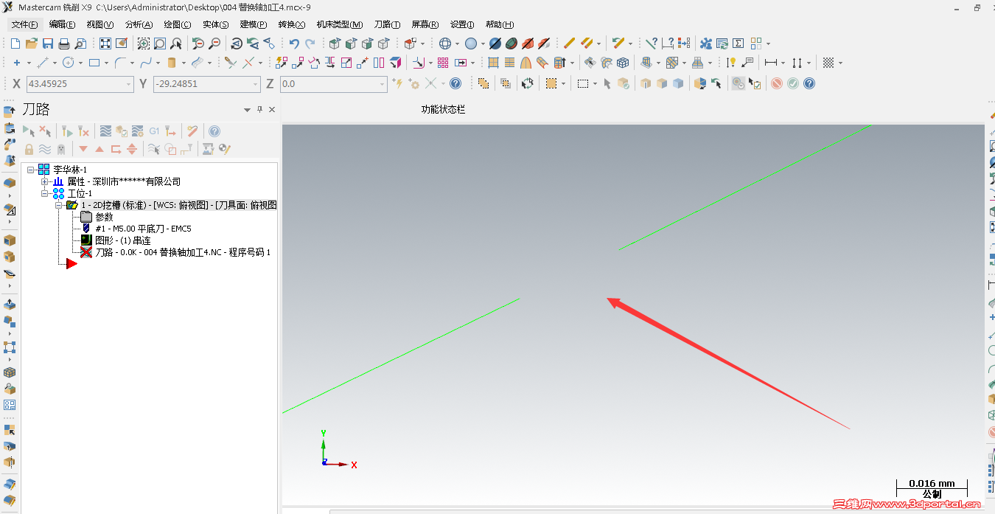
Task: Click the red cancel circle on selection bar
Action: [777, 83]
